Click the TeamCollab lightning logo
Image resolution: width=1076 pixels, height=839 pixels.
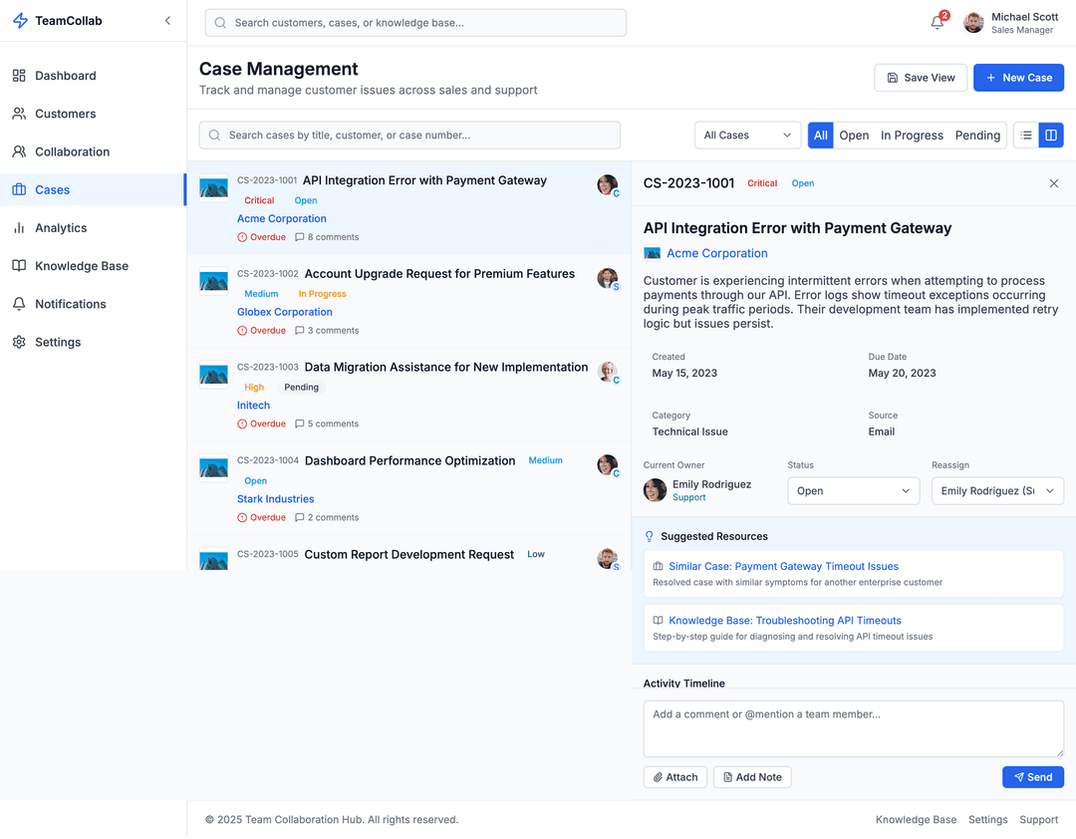(20, 21)
